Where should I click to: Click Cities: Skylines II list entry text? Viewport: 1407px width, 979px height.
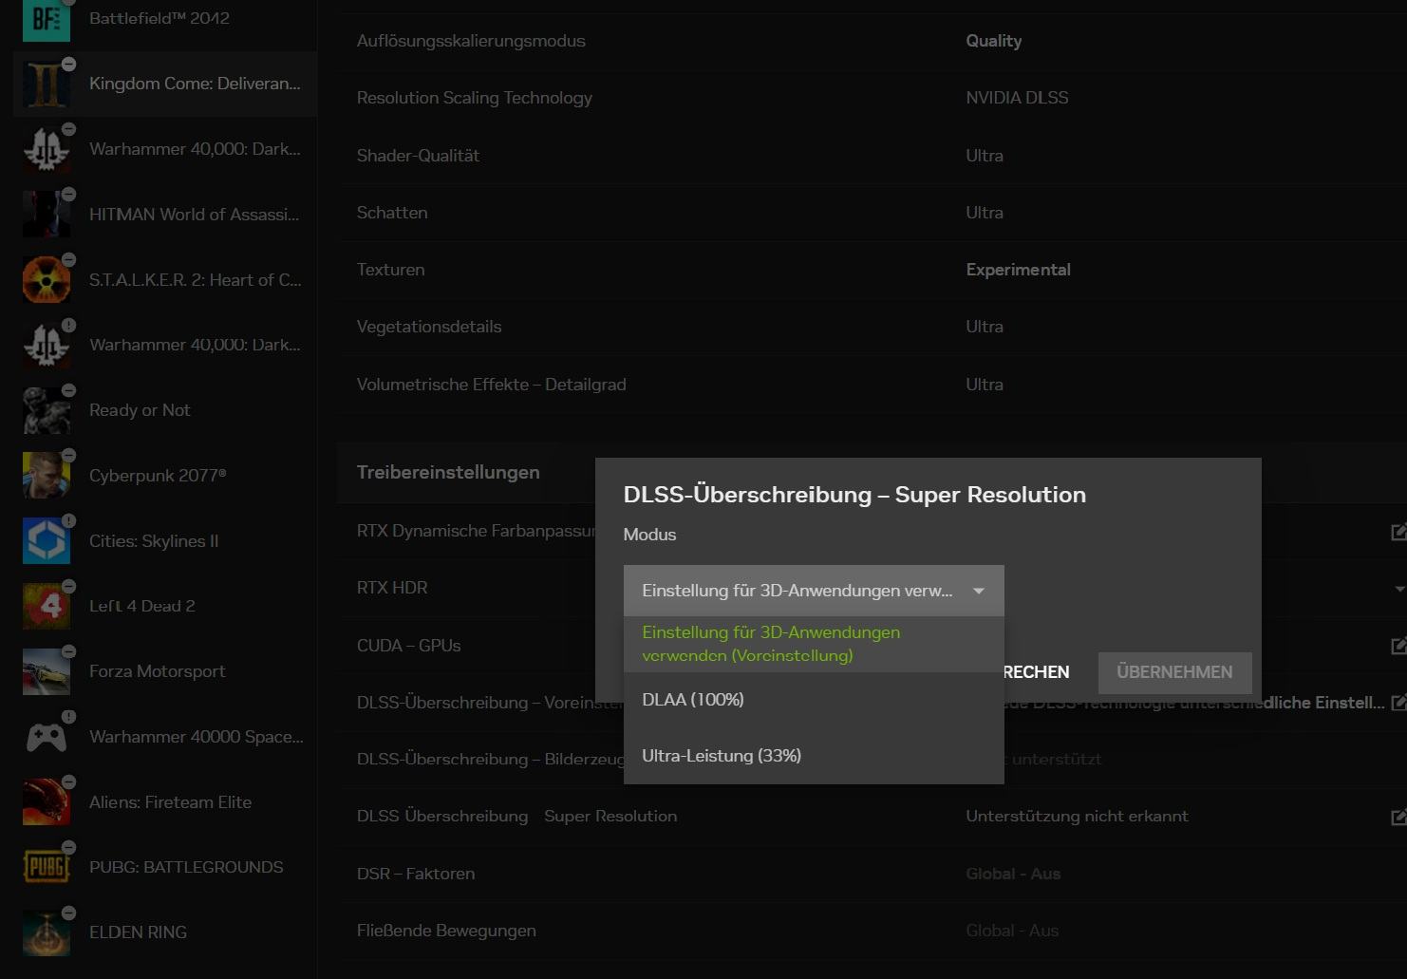pyautogui.click(x=154, y=541)
